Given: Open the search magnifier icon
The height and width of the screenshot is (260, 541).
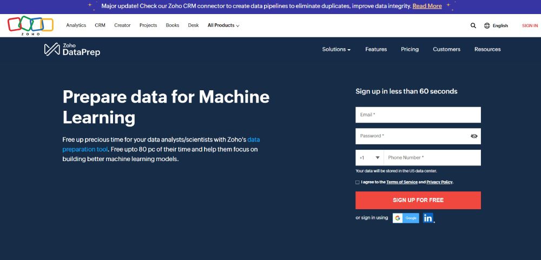Looking at the screenshot, I should click(473, 25).
